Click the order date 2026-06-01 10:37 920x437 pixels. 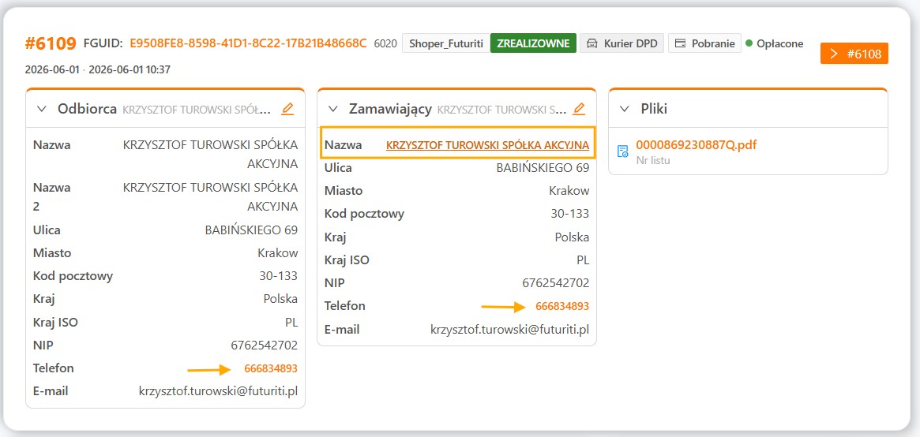tap(129, 69)
